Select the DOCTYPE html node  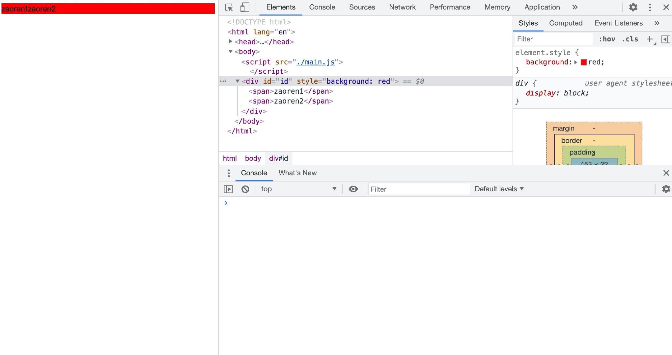pyautogui.click(x=259, y=22)
